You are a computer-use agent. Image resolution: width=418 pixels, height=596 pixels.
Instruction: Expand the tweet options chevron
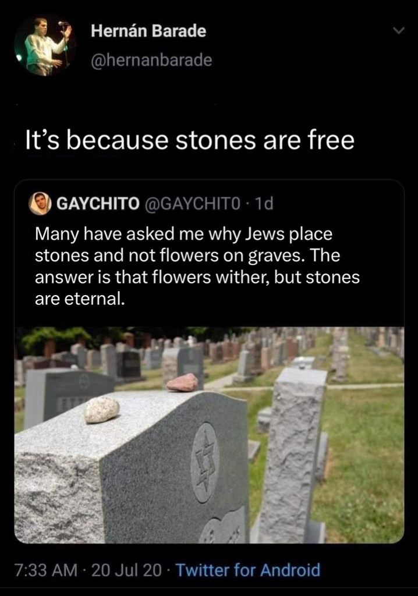(x=398, y=31)
